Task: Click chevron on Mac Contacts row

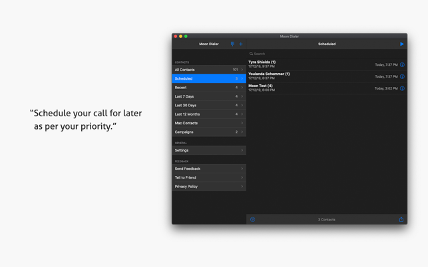Action: click(x=242, y=123)
